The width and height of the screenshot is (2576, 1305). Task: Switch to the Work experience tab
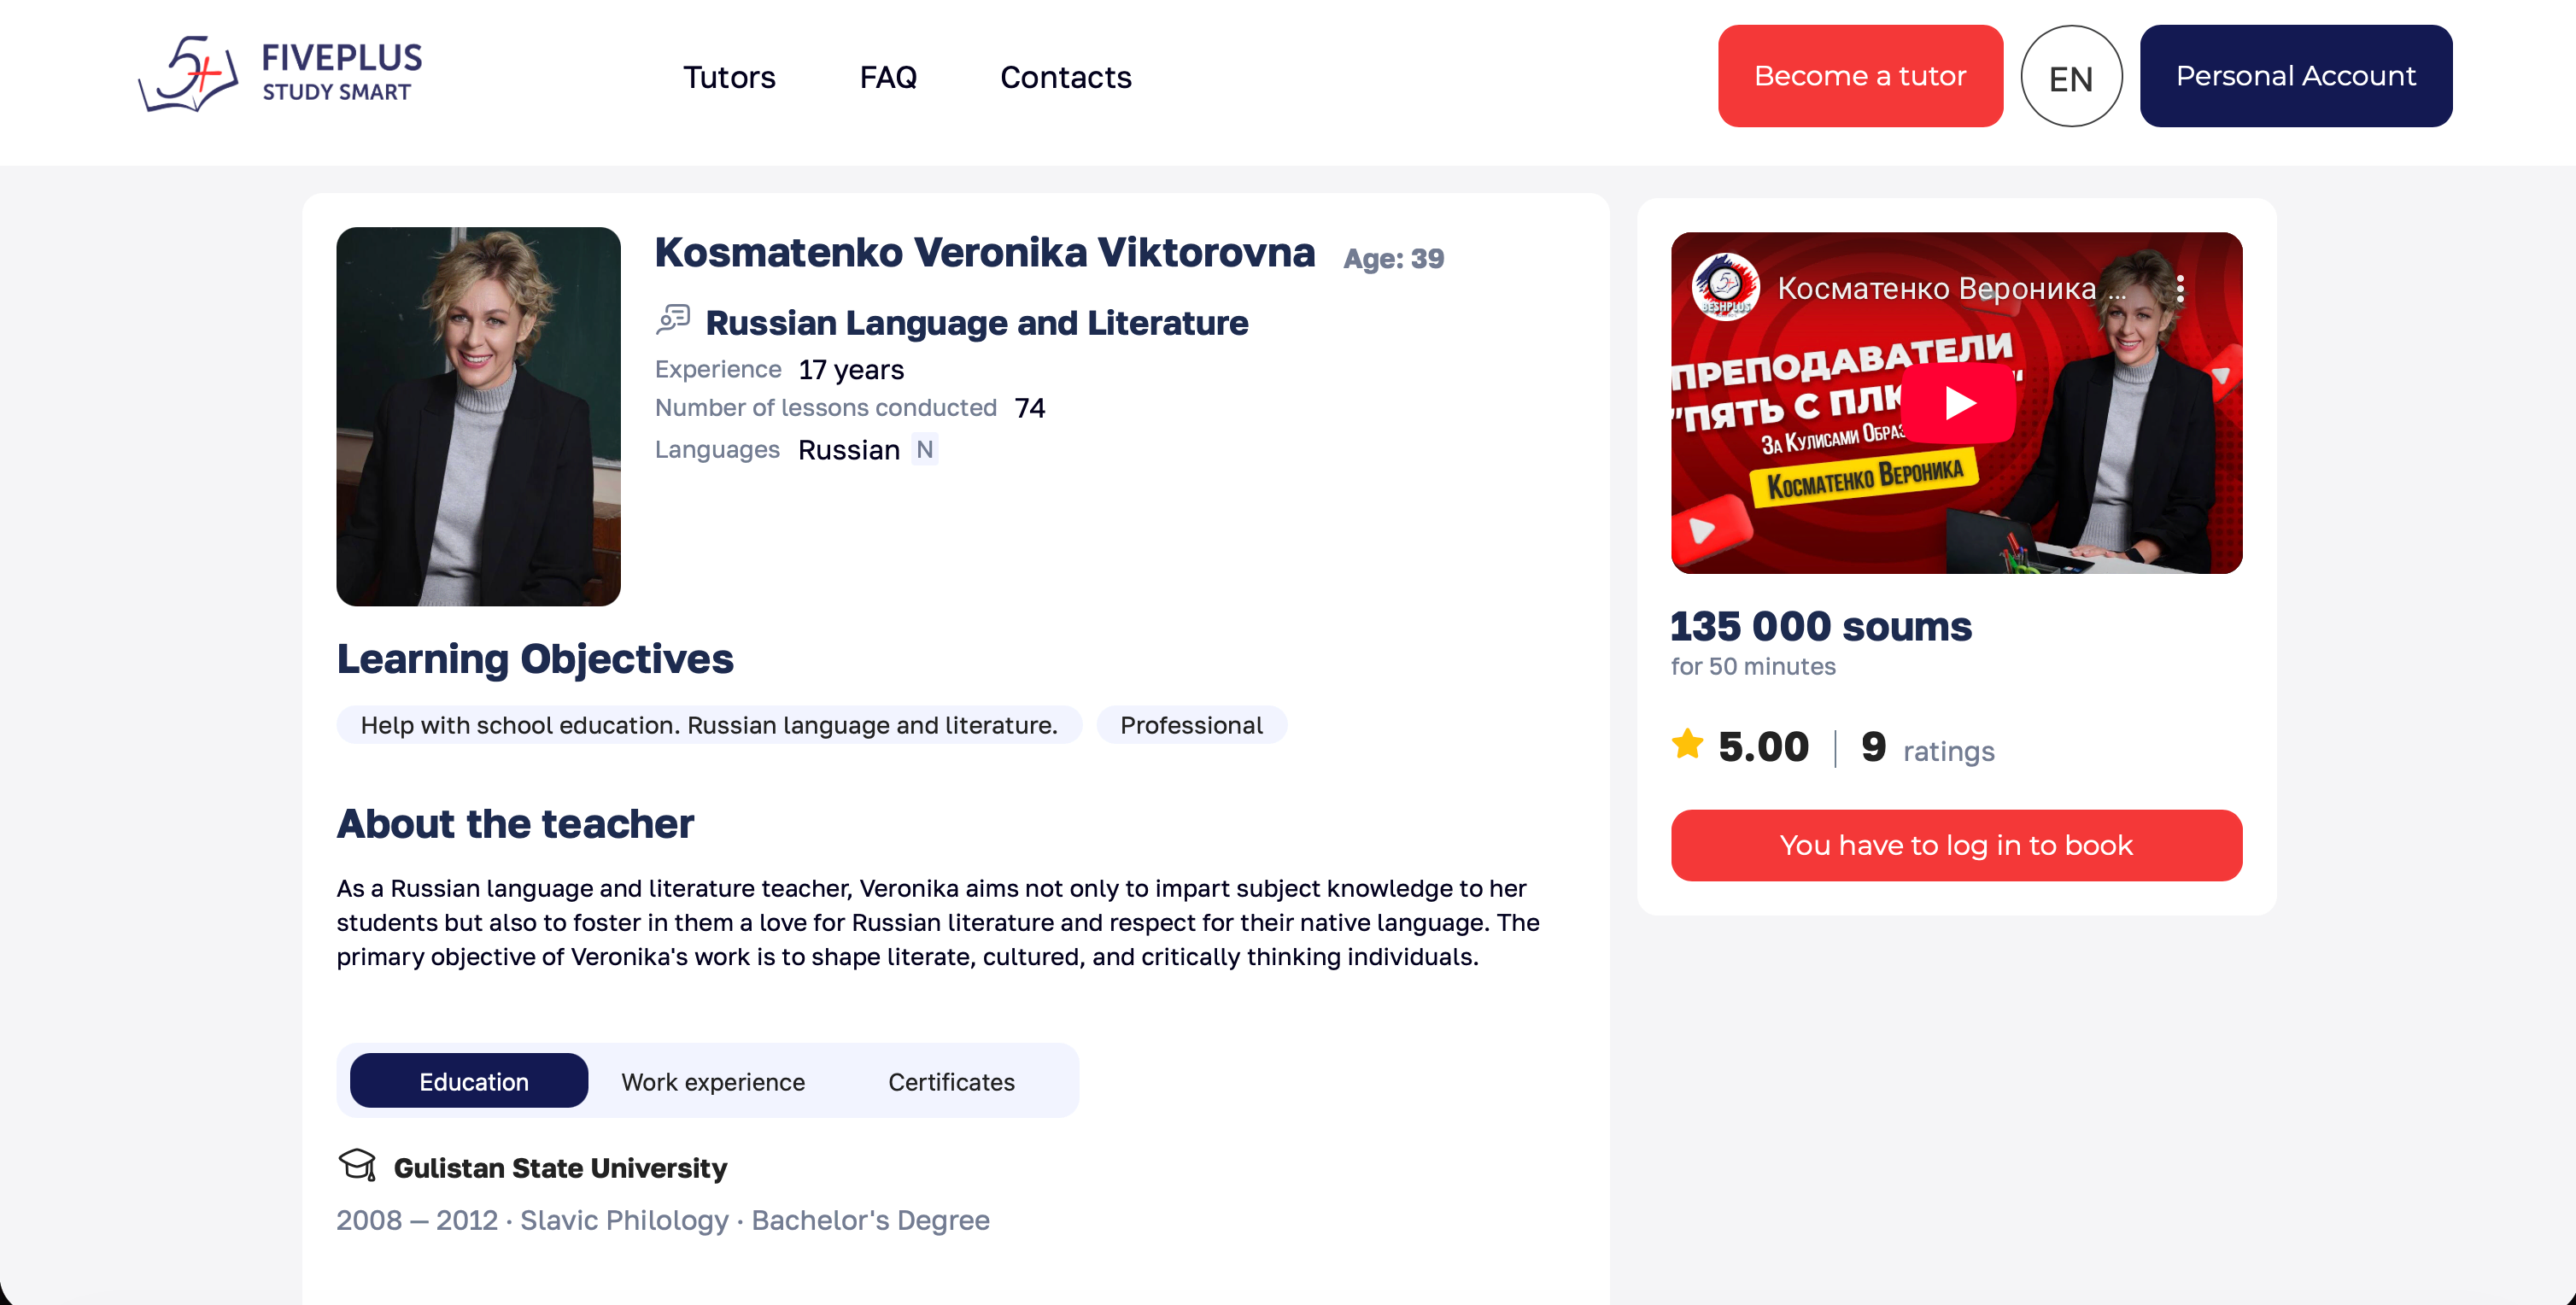[712, 1081]
